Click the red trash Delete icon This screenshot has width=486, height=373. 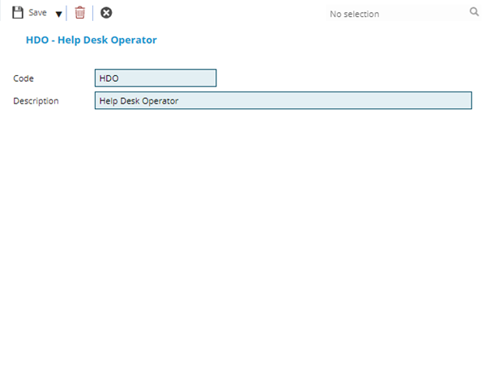(x=79, y=13)
